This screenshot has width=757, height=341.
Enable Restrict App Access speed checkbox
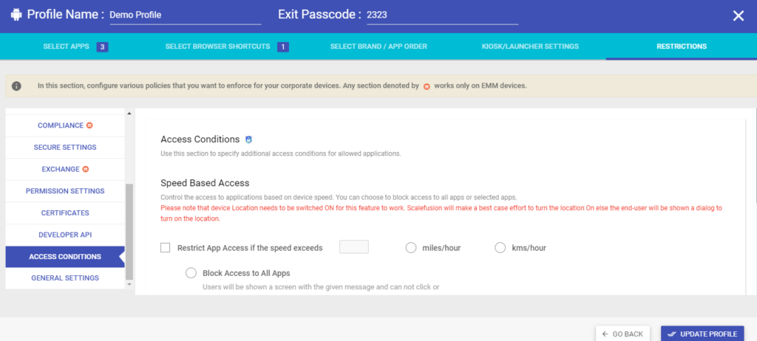click(166, 248)
